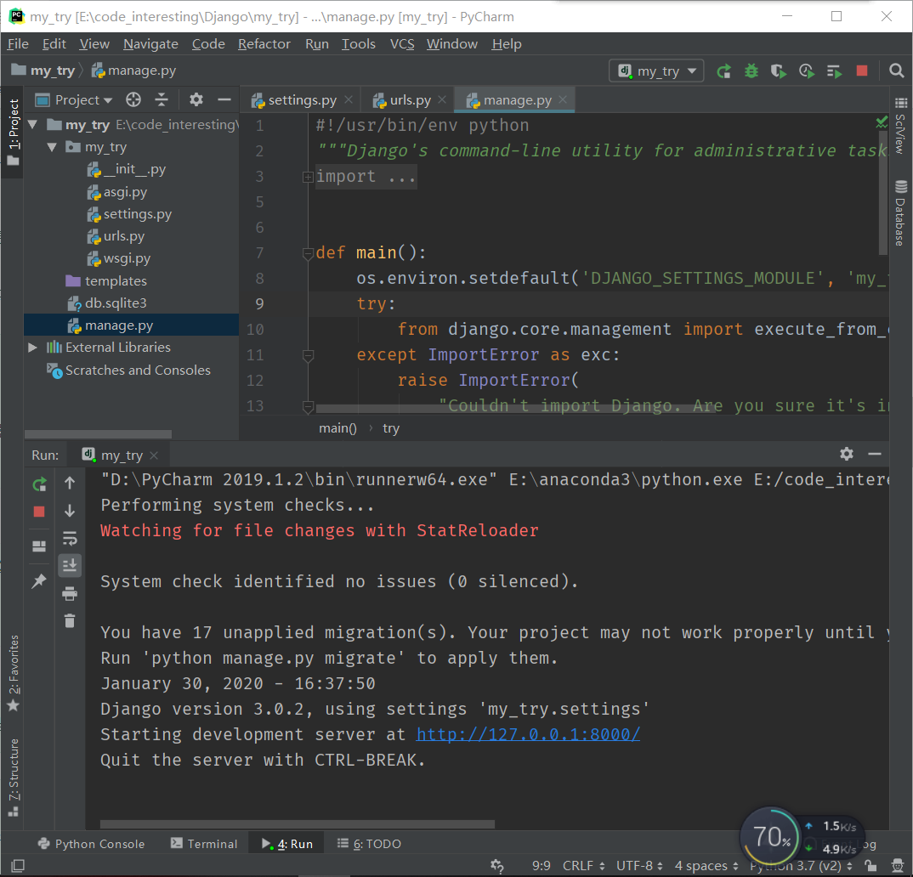Open the VCS menu
Screen dimensions: 913x877
tap(402, 44)
